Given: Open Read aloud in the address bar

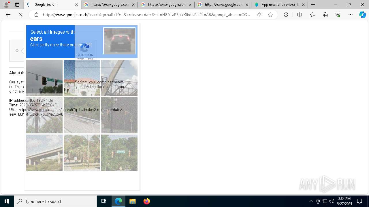Looking at the screenshot, I should coord(259,15).
